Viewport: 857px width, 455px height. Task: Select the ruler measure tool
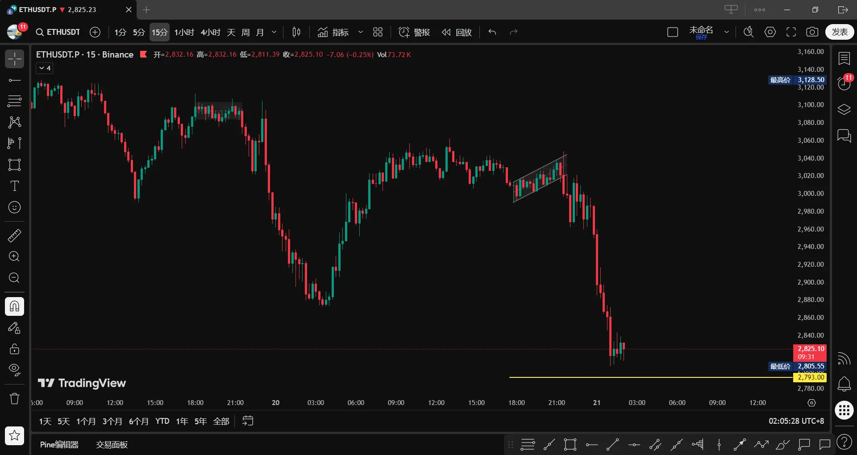(x=14, y=235)
